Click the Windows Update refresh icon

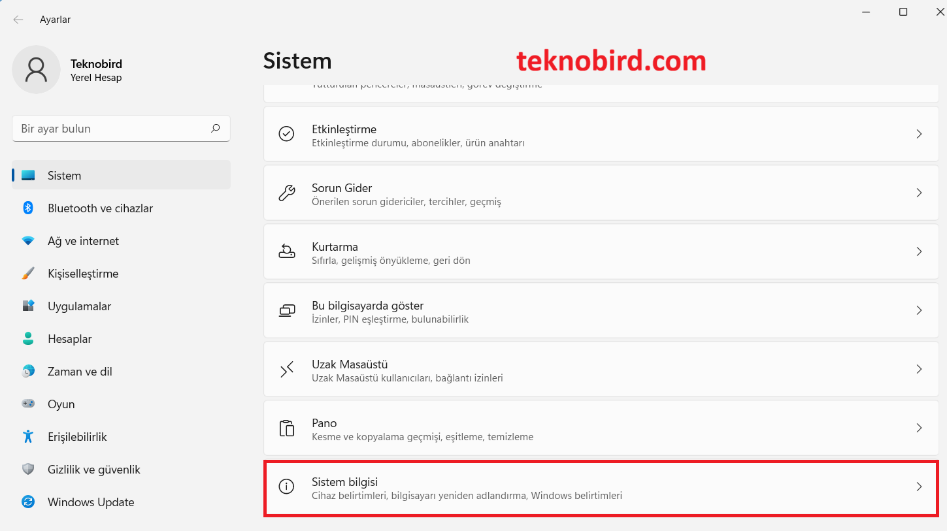[28, 502]
